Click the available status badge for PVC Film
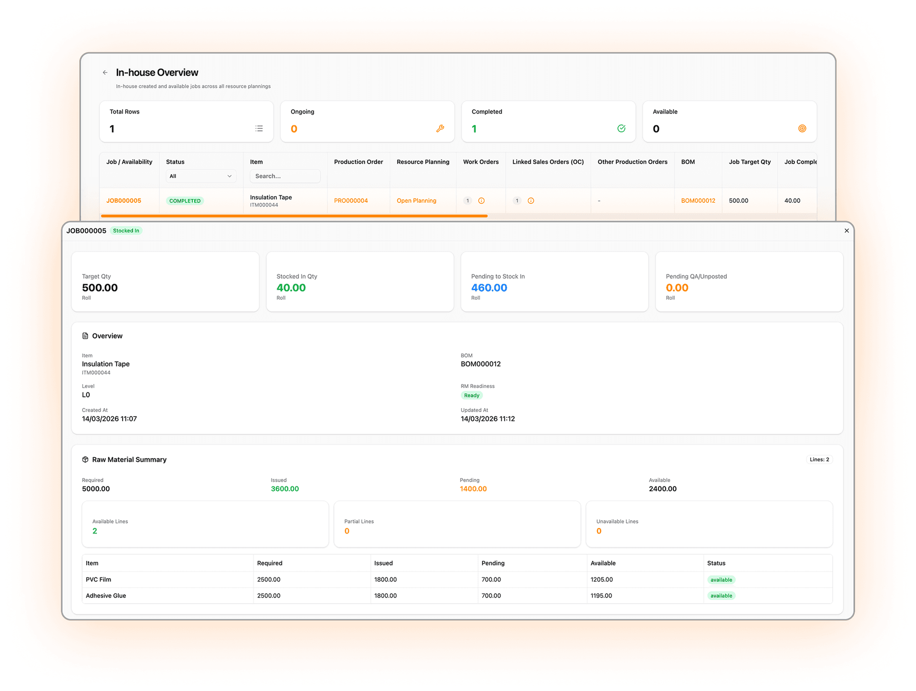 click(x=721, y=580)
